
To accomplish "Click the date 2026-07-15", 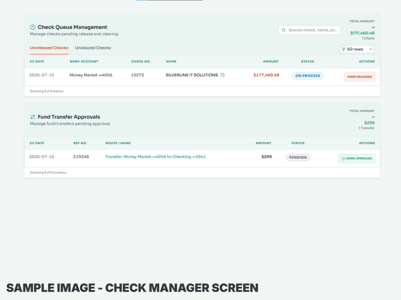I will [x=42, y=75].
